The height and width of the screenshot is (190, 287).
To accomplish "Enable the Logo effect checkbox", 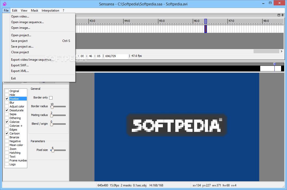I will click(x=7, y=164).
